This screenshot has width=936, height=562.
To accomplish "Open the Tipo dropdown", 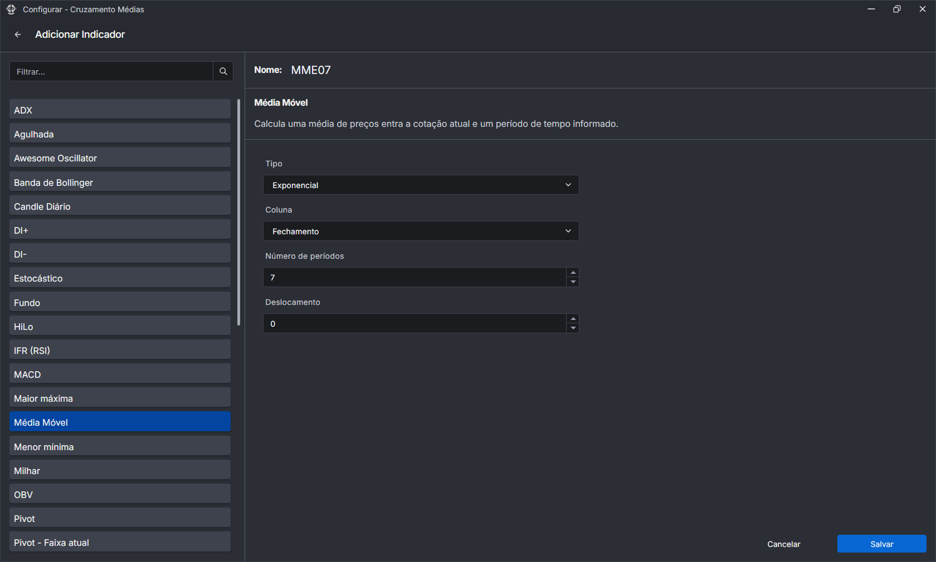I will 421,185.
